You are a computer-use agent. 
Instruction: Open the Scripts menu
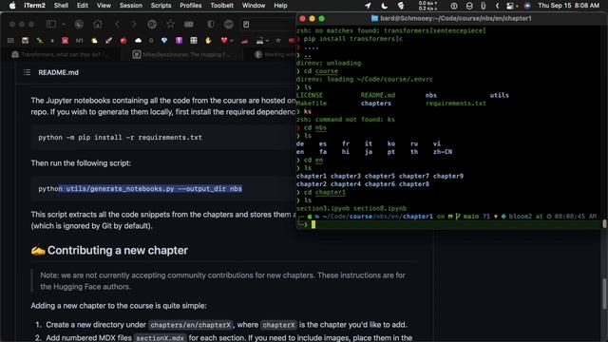pyautogui.click(x=161, y=6)
